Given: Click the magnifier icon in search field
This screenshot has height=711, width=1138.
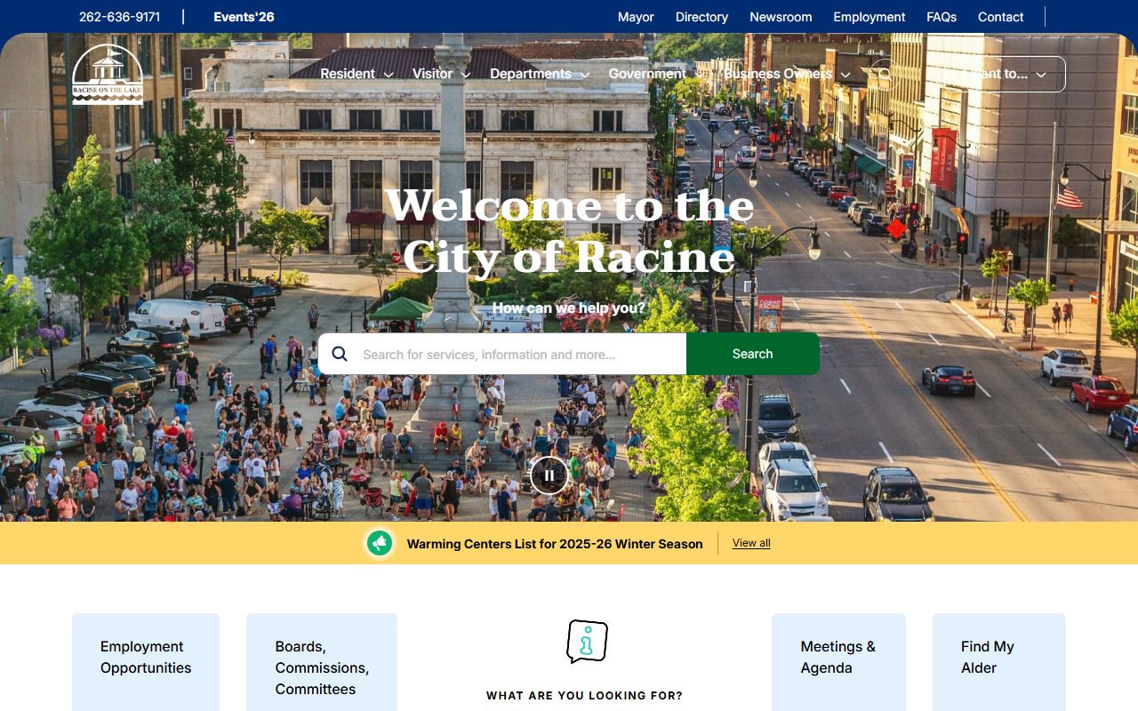Looking at the screenshot, I should pyautogui.click(x=340, y=354).
